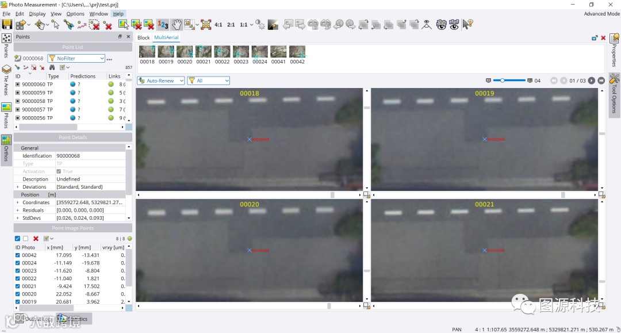Screen dimensions: 621x333
Task: Expand the Residuals property row
Action: pyautogui.click(x=17, y=210)
